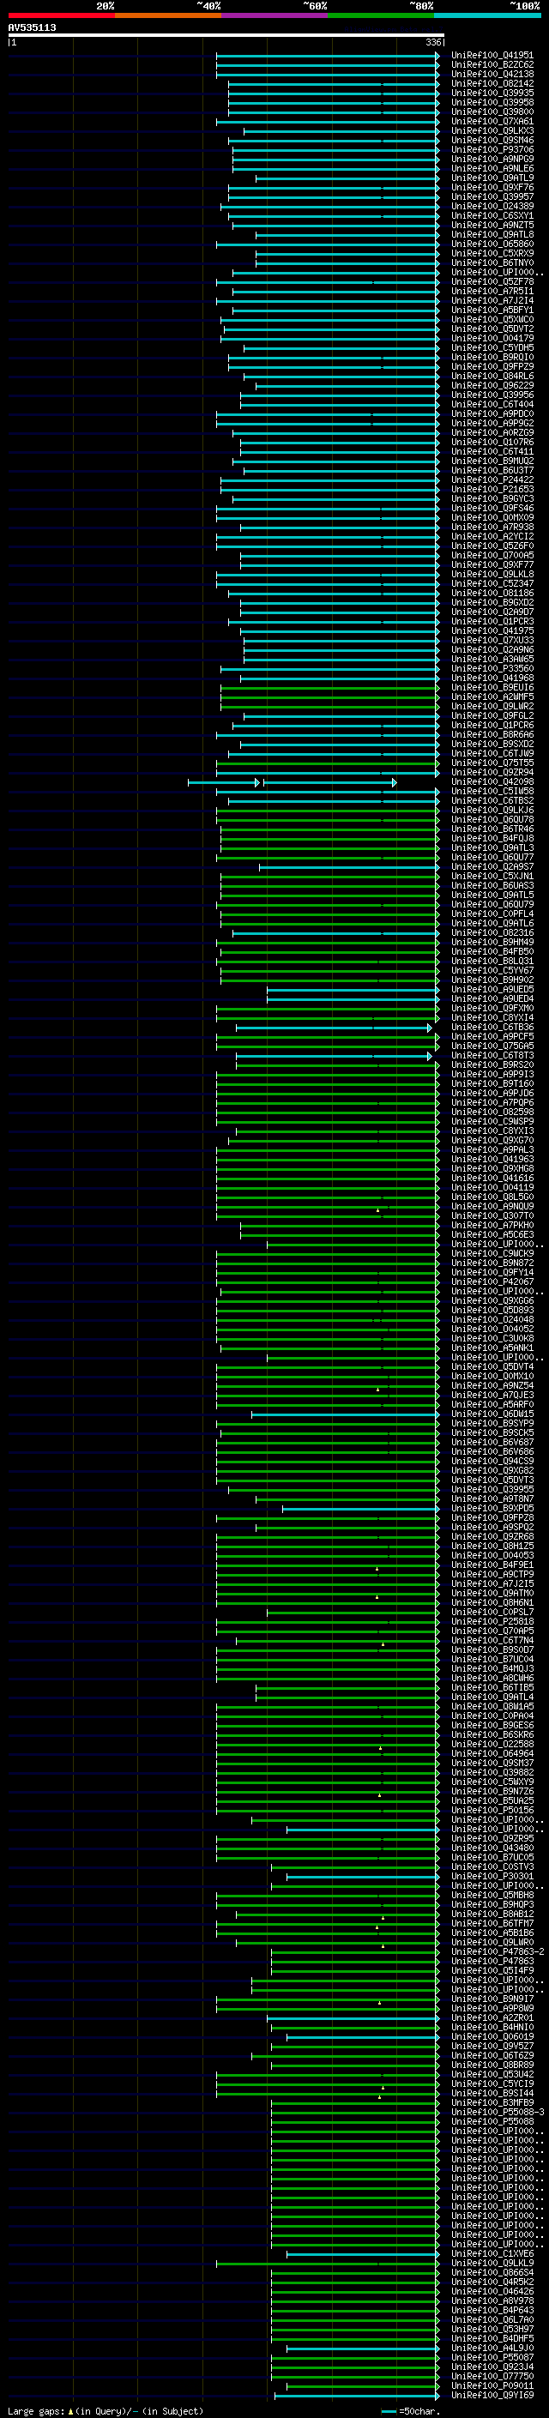This screenshot has height=2418, width=549.
Task: Click the green ~80% identity legend bar
Action: click(381, 15)
